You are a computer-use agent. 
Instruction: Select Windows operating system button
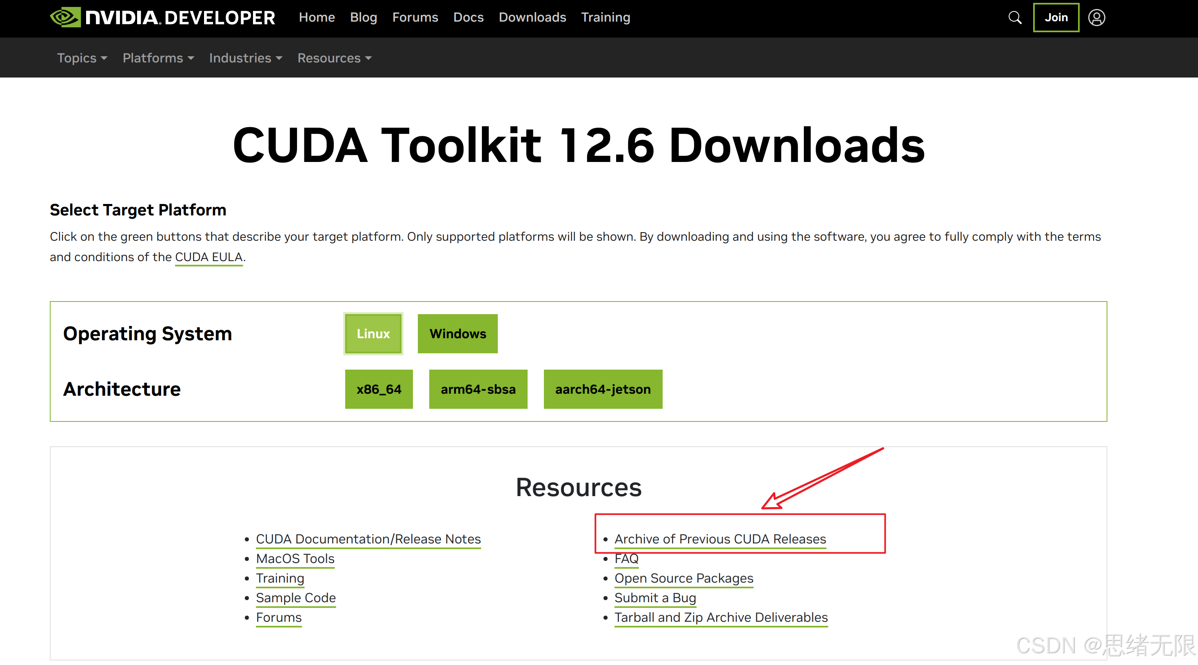coord(458,333)
